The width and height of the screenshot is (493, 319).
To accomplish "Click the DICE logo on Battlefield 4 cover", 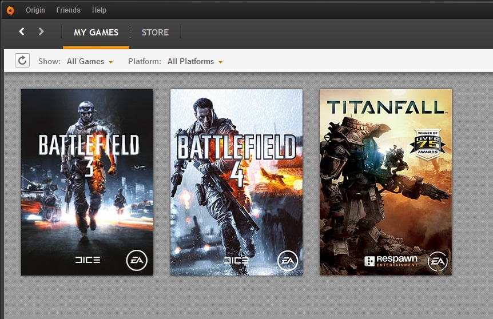I will [236, 261].
